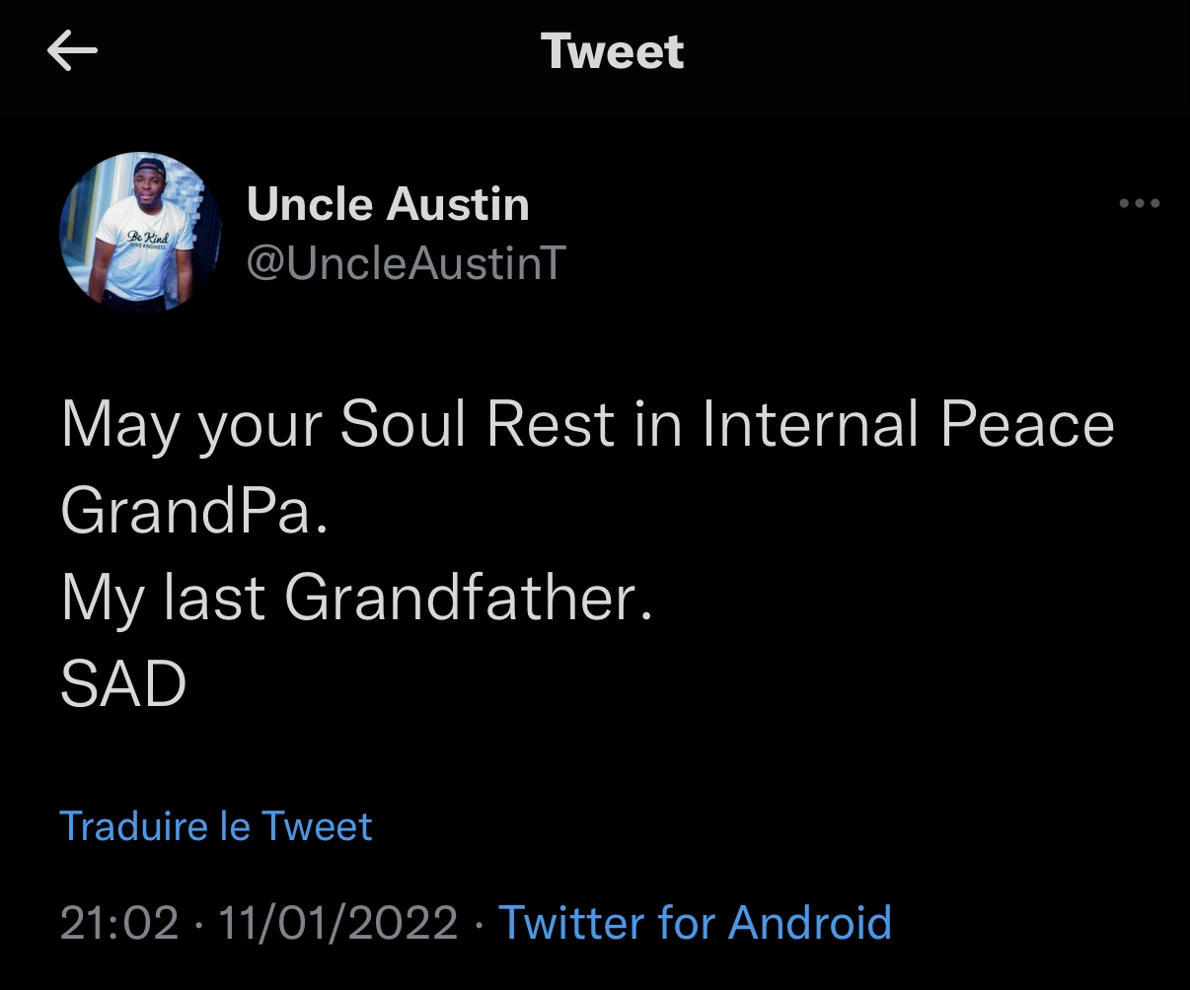Go back using the left arrow

click(x=72, y=52)
